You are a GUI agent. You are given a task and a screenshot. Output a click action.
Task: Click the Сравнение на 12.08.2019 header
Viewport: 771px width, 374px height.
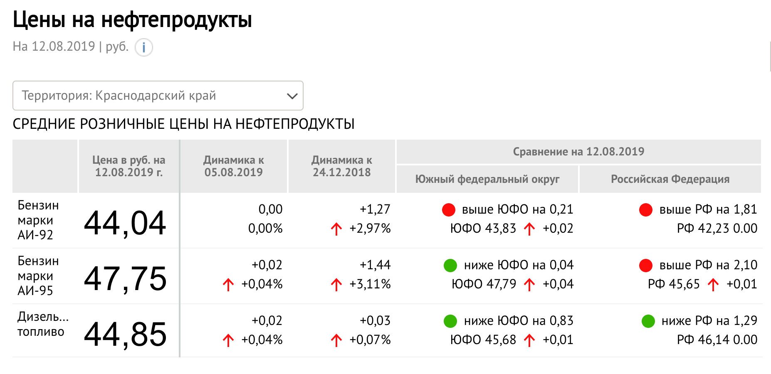[578, 152]
